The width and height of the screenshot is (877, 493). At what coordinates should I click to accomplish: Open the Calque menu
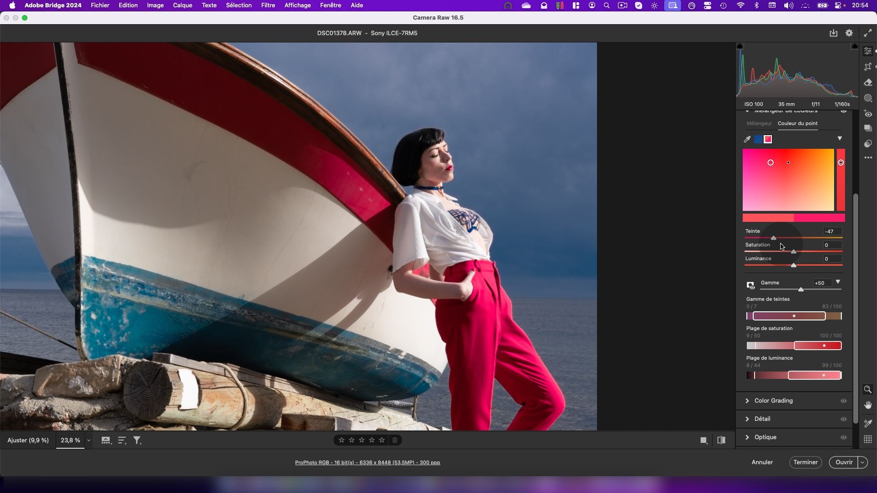tap(182, 5)
